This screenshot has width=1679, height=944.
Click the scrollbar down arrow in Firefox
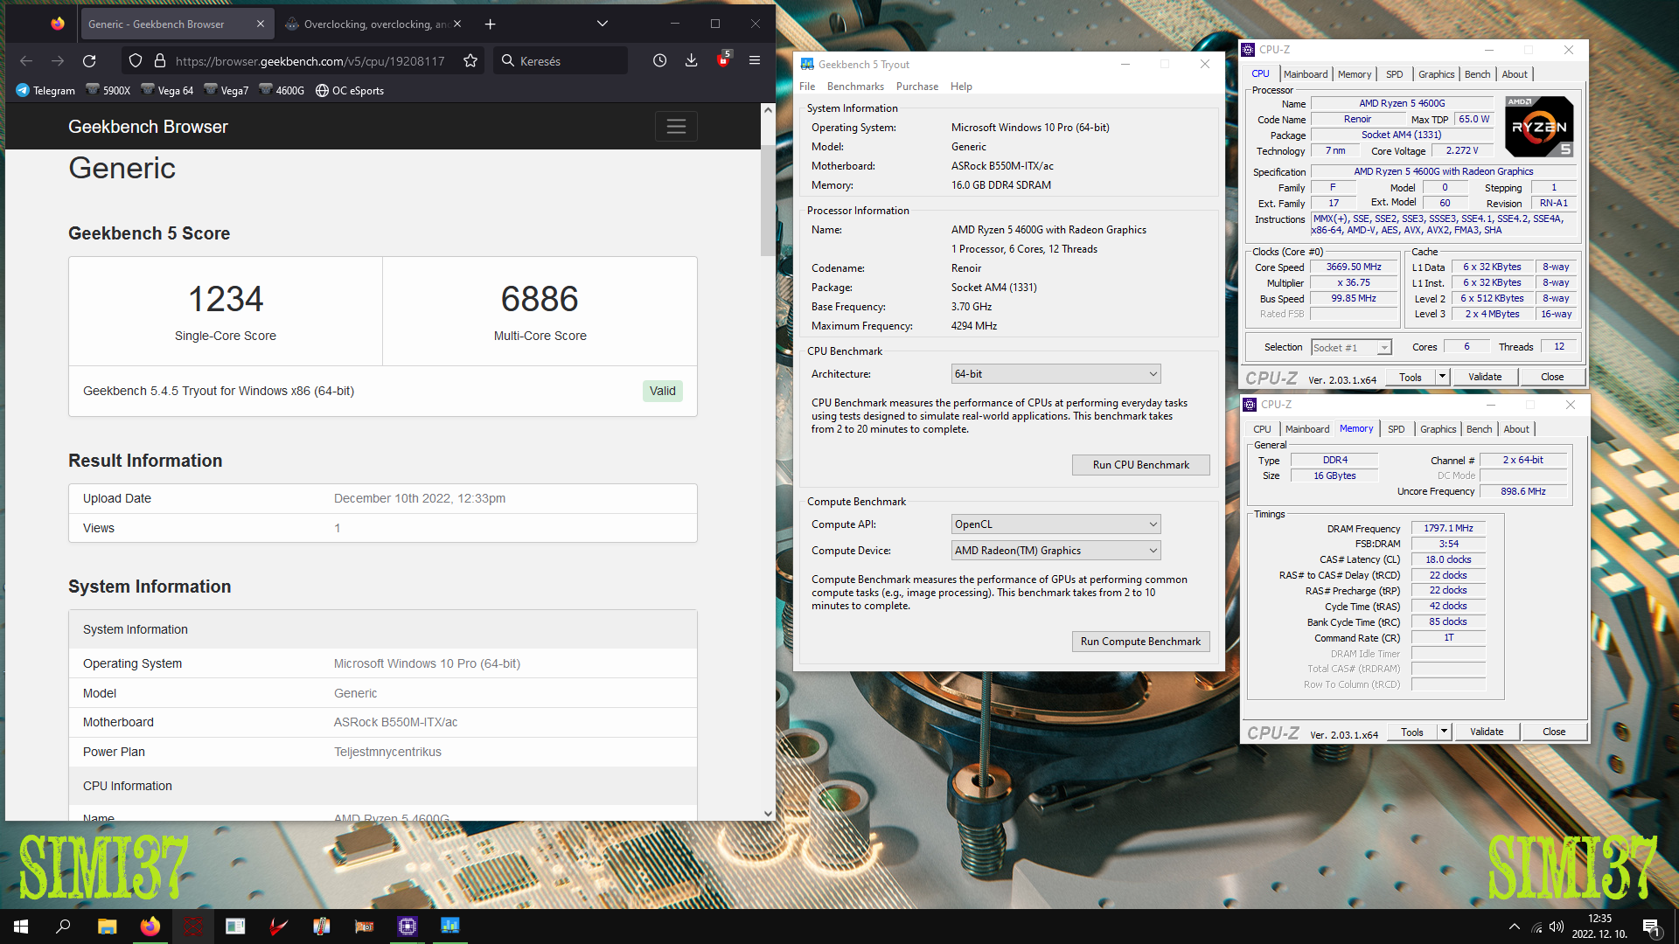coord(768,814)
